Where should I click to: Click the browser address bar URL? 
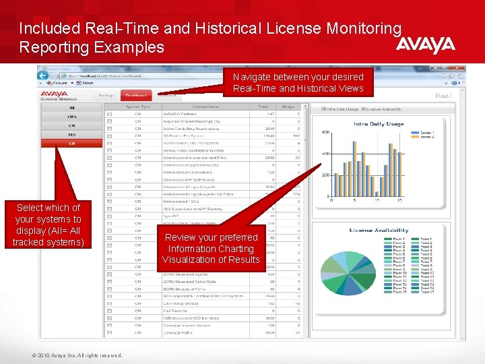[104, 75]
